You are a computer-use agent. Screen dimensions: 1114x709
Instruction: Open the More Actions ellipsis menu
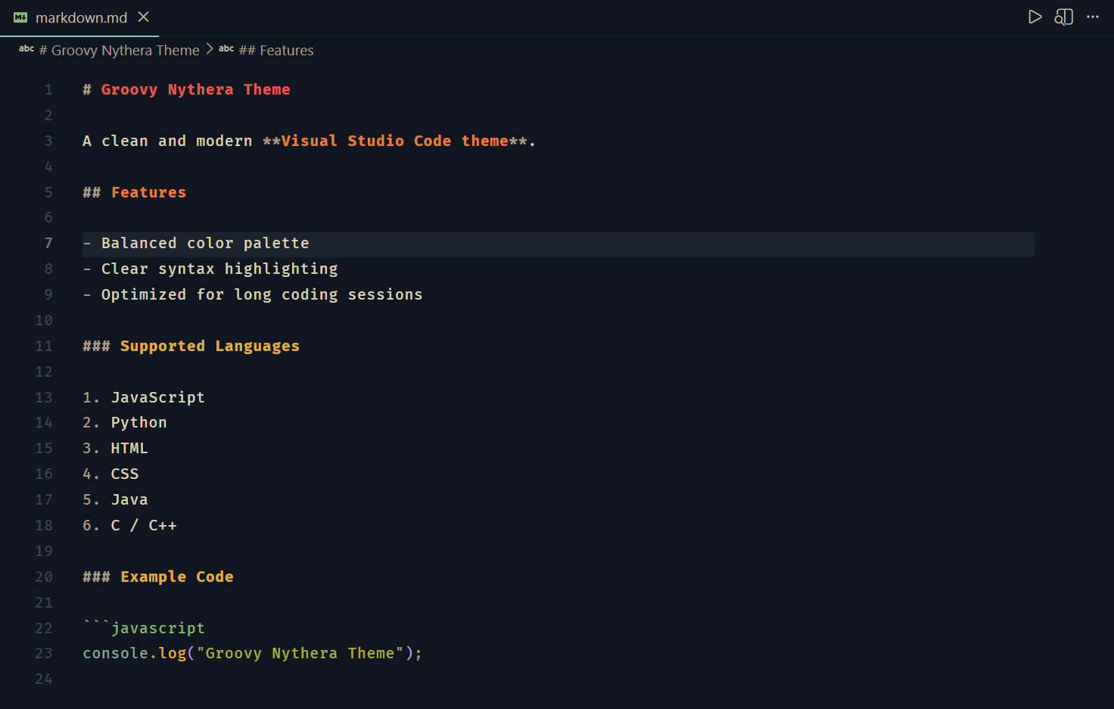(1092, 17)
